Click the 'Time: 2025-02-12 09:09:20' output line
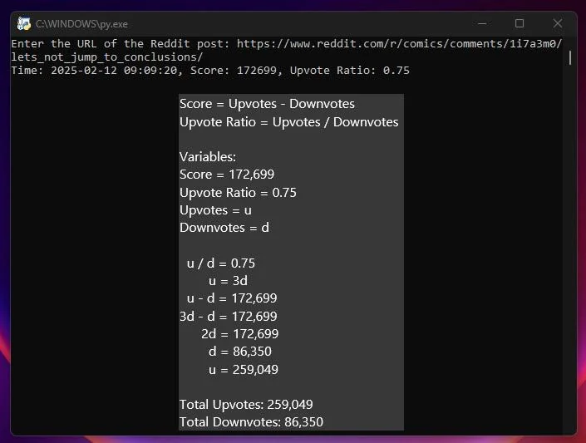 click(210, 71)
